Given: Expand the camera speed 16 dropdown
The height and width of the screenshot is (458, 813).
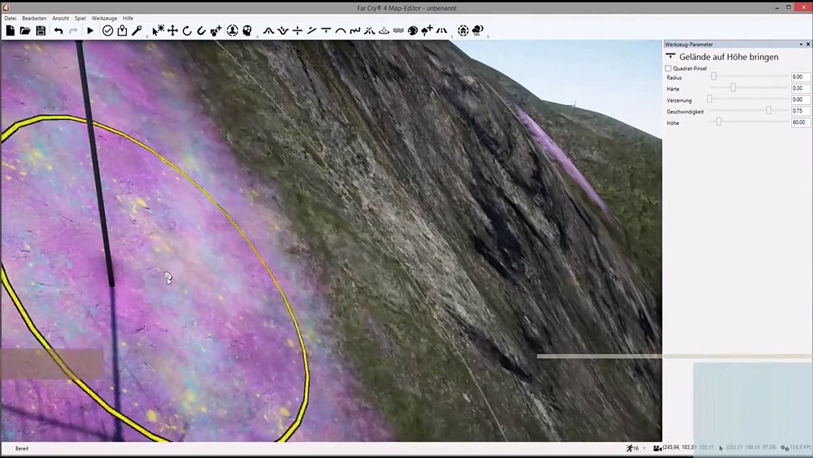Looking at the screenshot, I should [644, 448].
